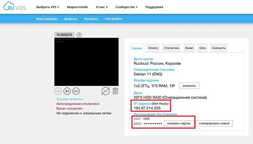The height and width of the screenshot is (144, 253).
Task: Click the Диск heading
Action: pos(138,93)
